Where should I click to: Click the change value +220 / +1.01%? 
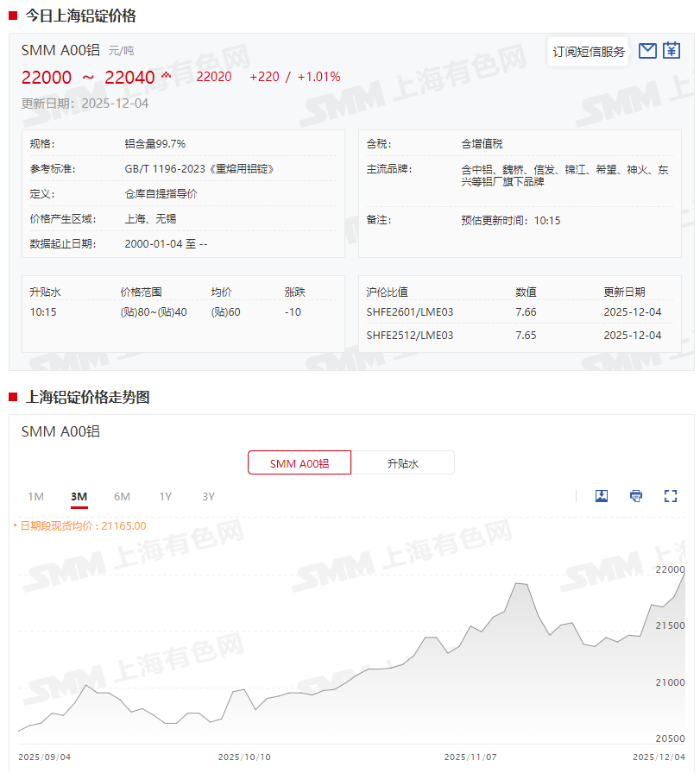tap(295, 77)
